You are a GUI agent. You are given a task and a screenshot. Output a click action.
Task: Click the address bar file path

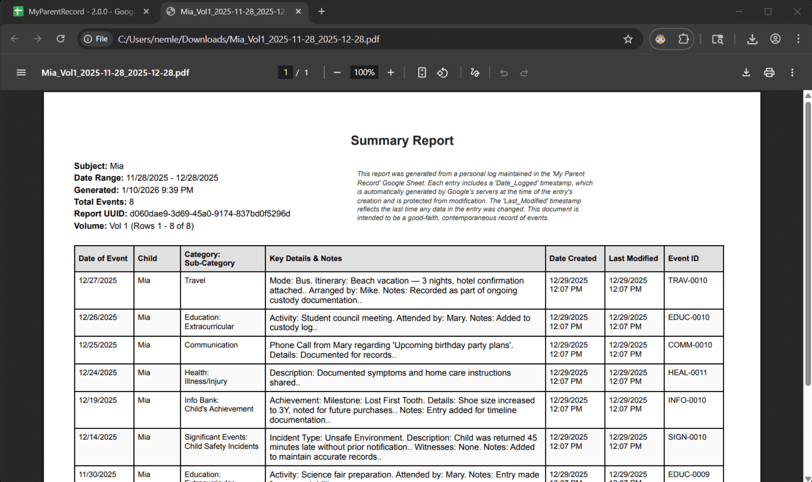tap(248, 39)
